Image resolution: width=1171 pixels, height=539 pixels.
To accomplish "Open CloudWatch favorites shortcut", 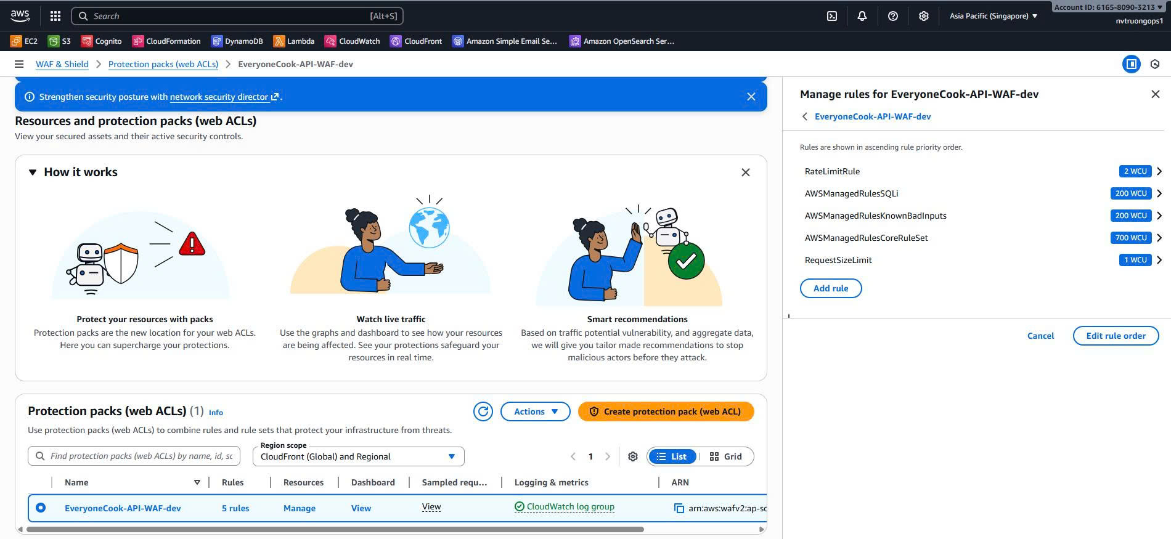I will coord(353,41).
